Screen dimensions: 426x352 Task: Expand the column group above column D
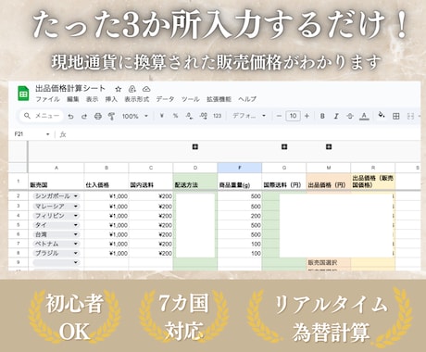coord(195,146)
